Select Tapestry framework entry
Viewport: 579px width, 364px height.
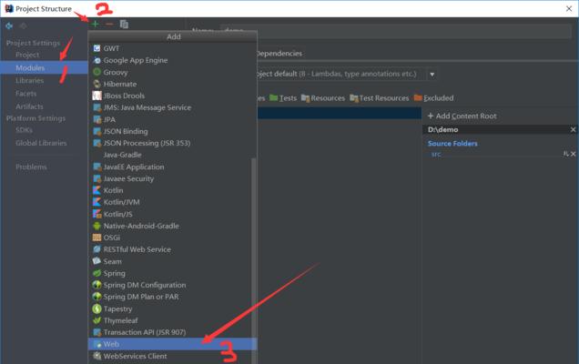pos(170,308)
